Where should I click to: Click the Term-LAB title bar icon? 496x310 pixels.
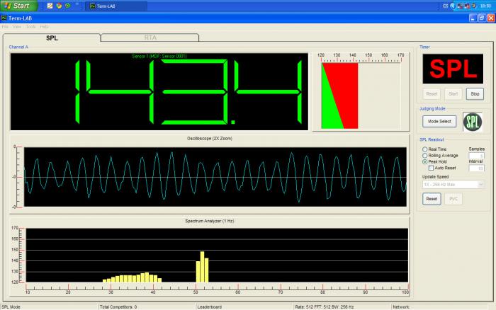(4, 17)
